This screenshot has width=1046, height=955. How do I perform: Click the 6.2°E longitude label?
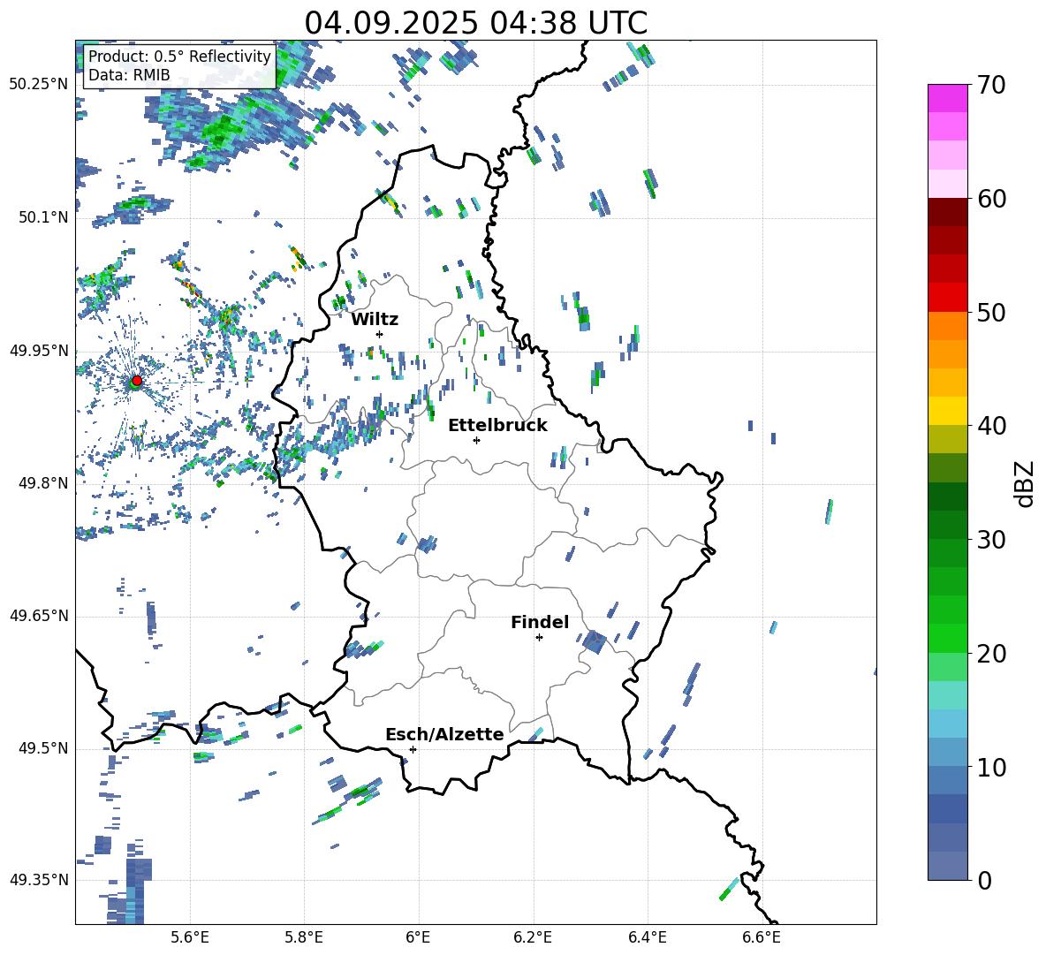click(533, 937)
